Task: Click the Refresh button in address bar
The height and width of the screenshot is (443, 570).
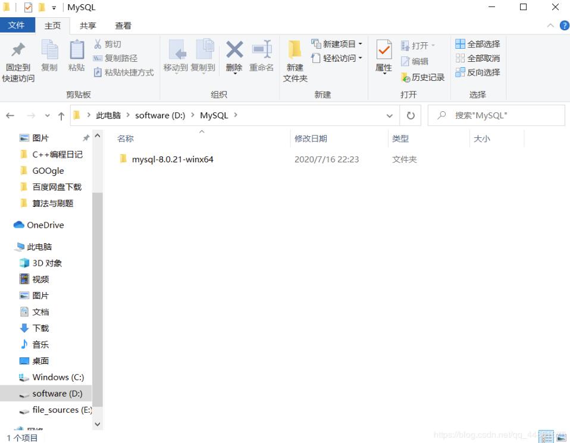Action: [411, 115]
